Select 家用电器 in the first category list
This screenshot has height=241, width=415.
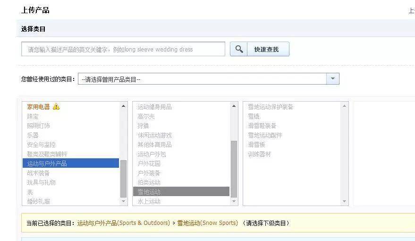38,107
